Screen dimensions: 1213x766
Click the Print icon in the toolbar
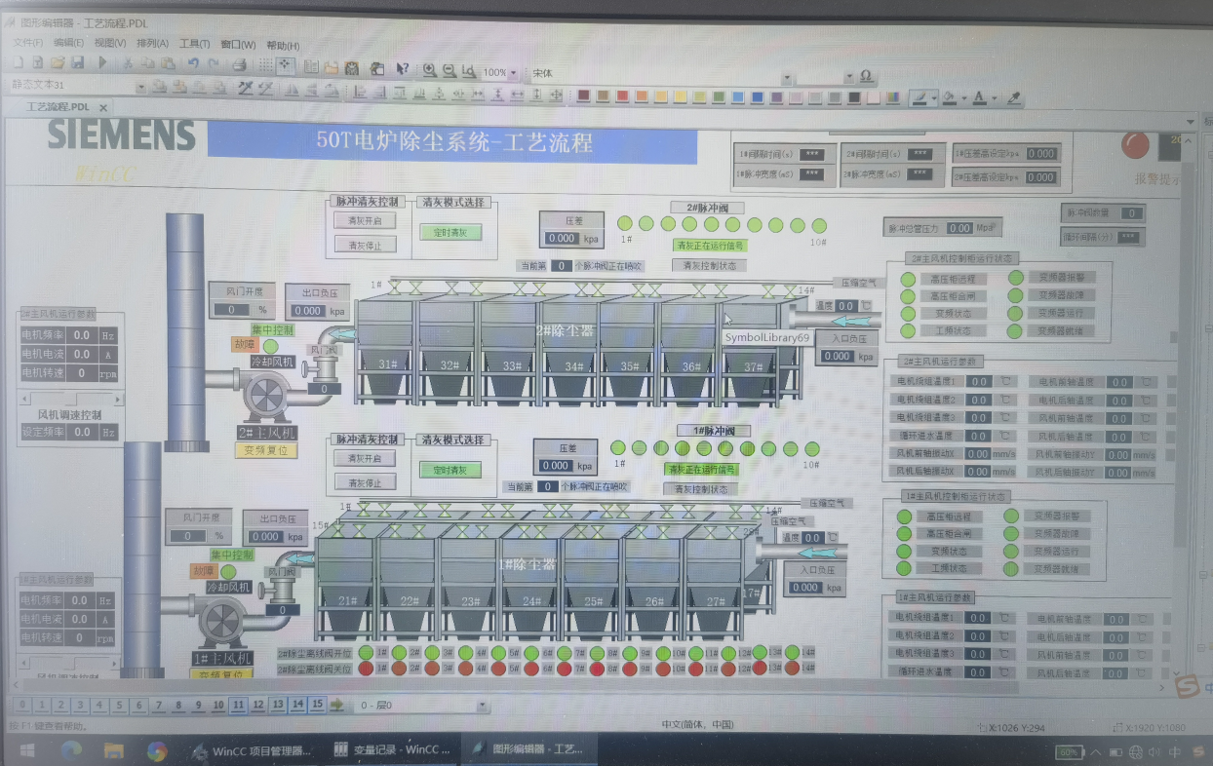click(x=239, y=65)
